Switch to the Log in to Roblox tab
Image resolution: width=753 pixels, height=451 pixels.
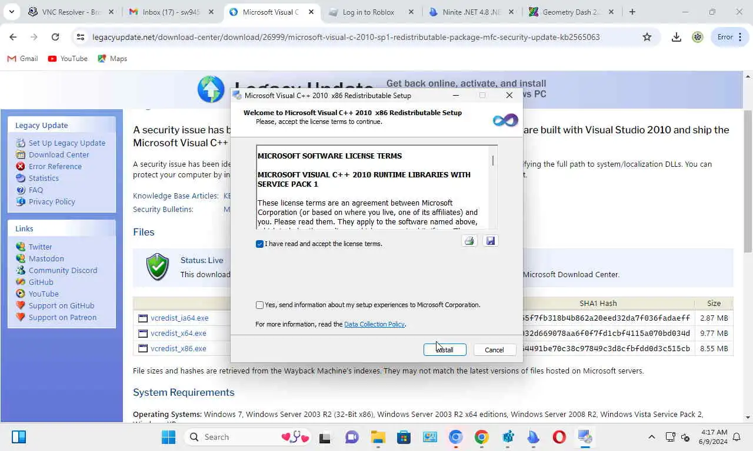point(371,12)
